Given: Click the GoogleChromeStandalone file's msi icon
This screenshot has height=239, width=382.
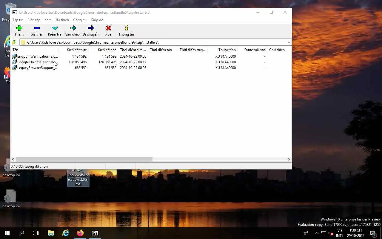Looking at the screenshot, I should (x=14, y=62).
